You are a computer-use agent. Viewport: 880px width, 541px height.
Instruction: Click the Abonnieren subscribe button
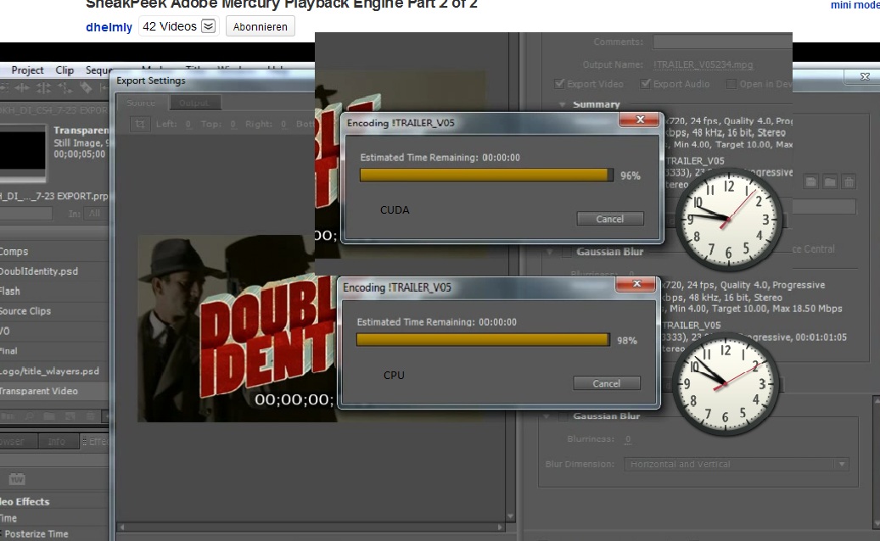coord(260,26)
